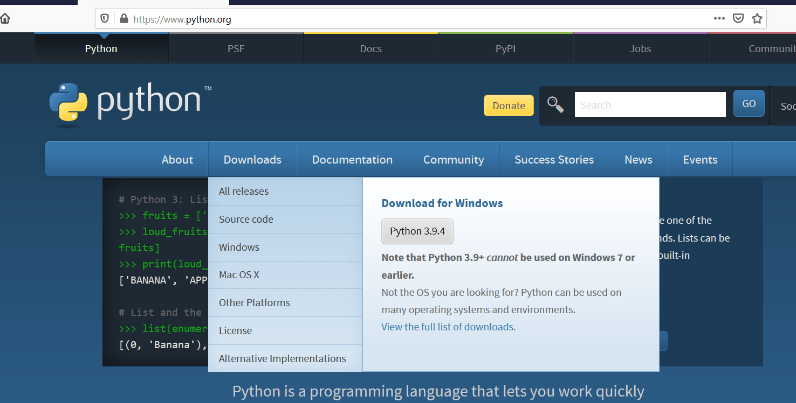The width and height of the screenshot is (796, 403).
Task: Switch to the Docs site tab
Action: tap(371, 48)
